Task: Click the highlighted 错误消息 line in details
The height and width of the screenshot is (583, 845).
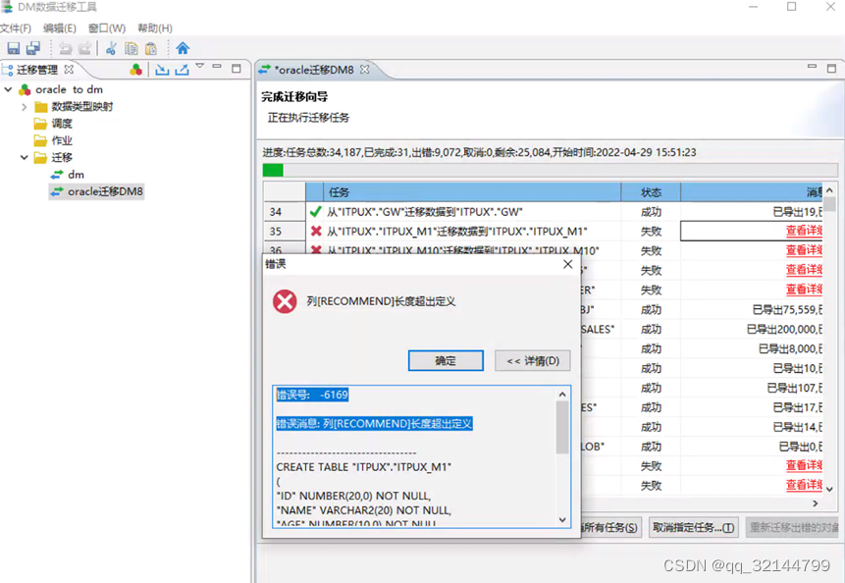Action: click(x=375, y=424)
